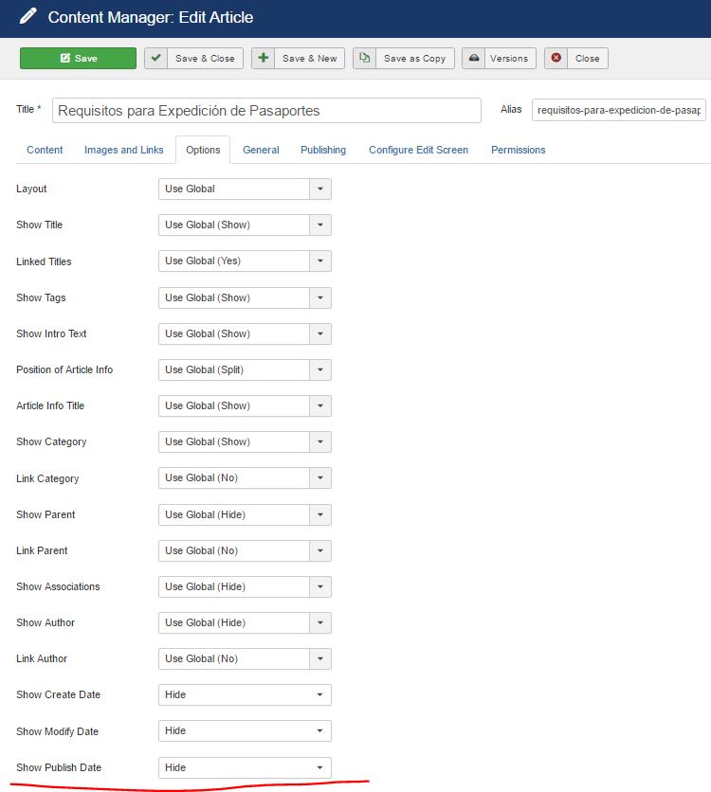Image resolution: width=711 pixels, height=792 pixels.
Task: Open the Position of Article Info dropdown
Action: click(245, 369)
